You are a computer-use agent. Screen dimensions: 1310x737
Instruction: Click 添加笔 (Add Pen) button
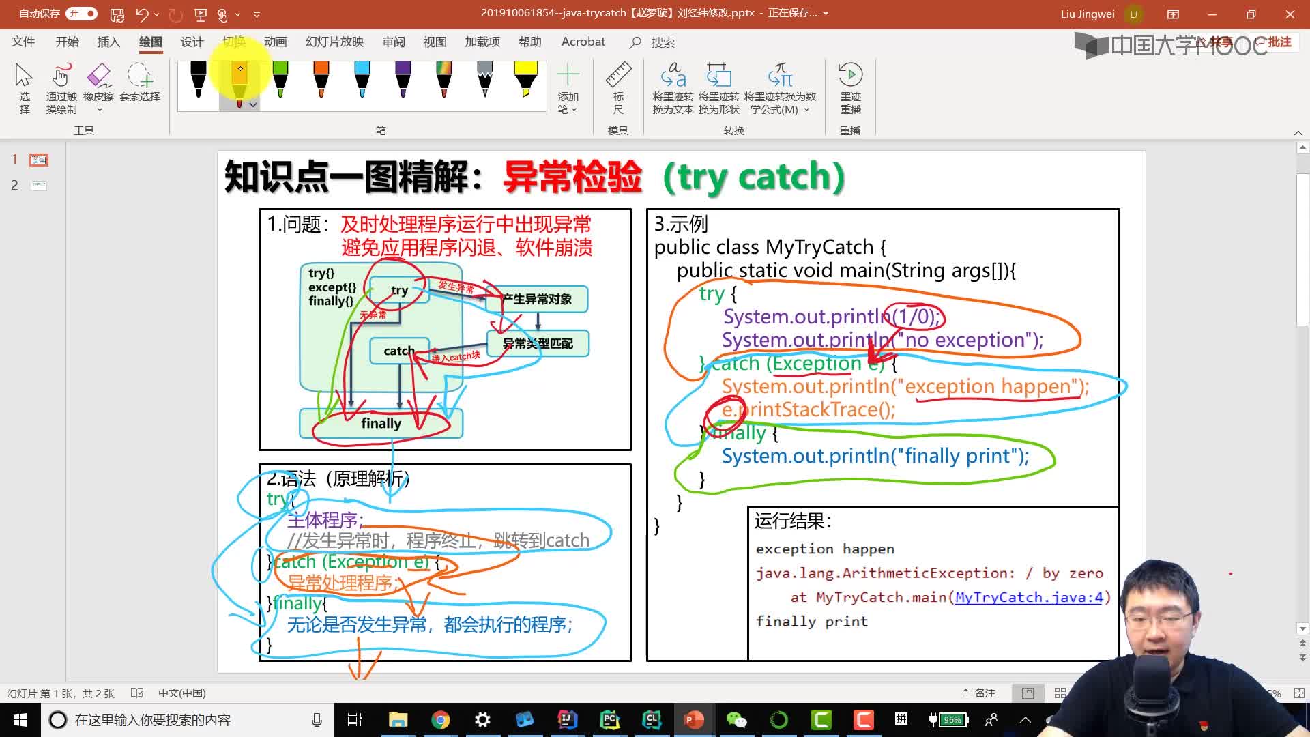[x=568, y=89]
